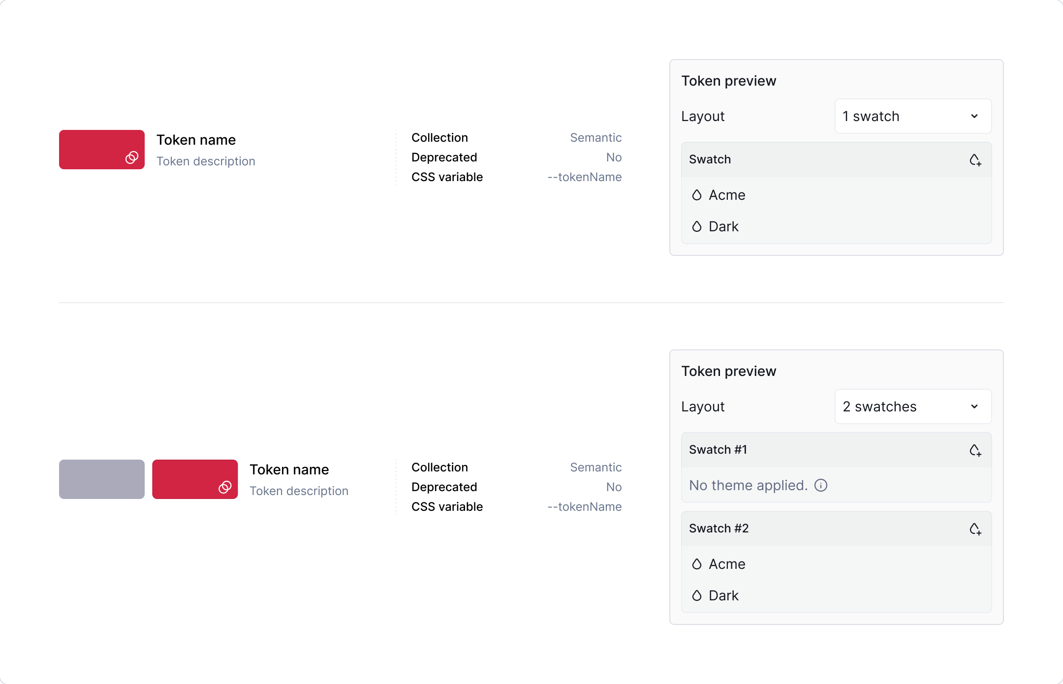
Task: Click the add-theme icon on Swatch #2
Action: [976, 529]
